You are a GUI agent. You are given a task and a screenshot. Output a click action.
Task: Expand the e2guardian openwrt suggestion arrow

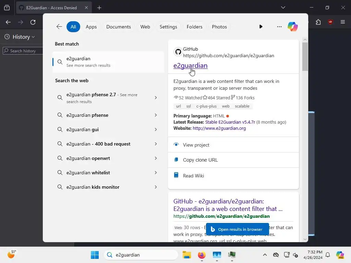point(156,158)
